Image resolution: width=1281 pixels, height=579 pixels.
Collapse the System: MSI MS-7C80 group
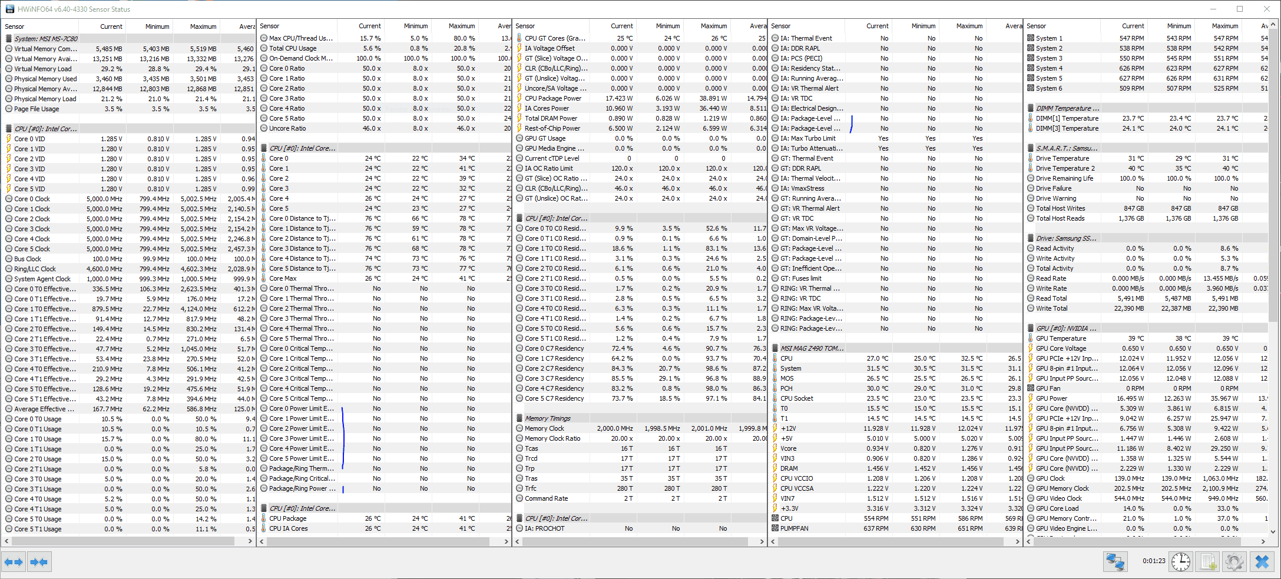(x=9, y=39)
